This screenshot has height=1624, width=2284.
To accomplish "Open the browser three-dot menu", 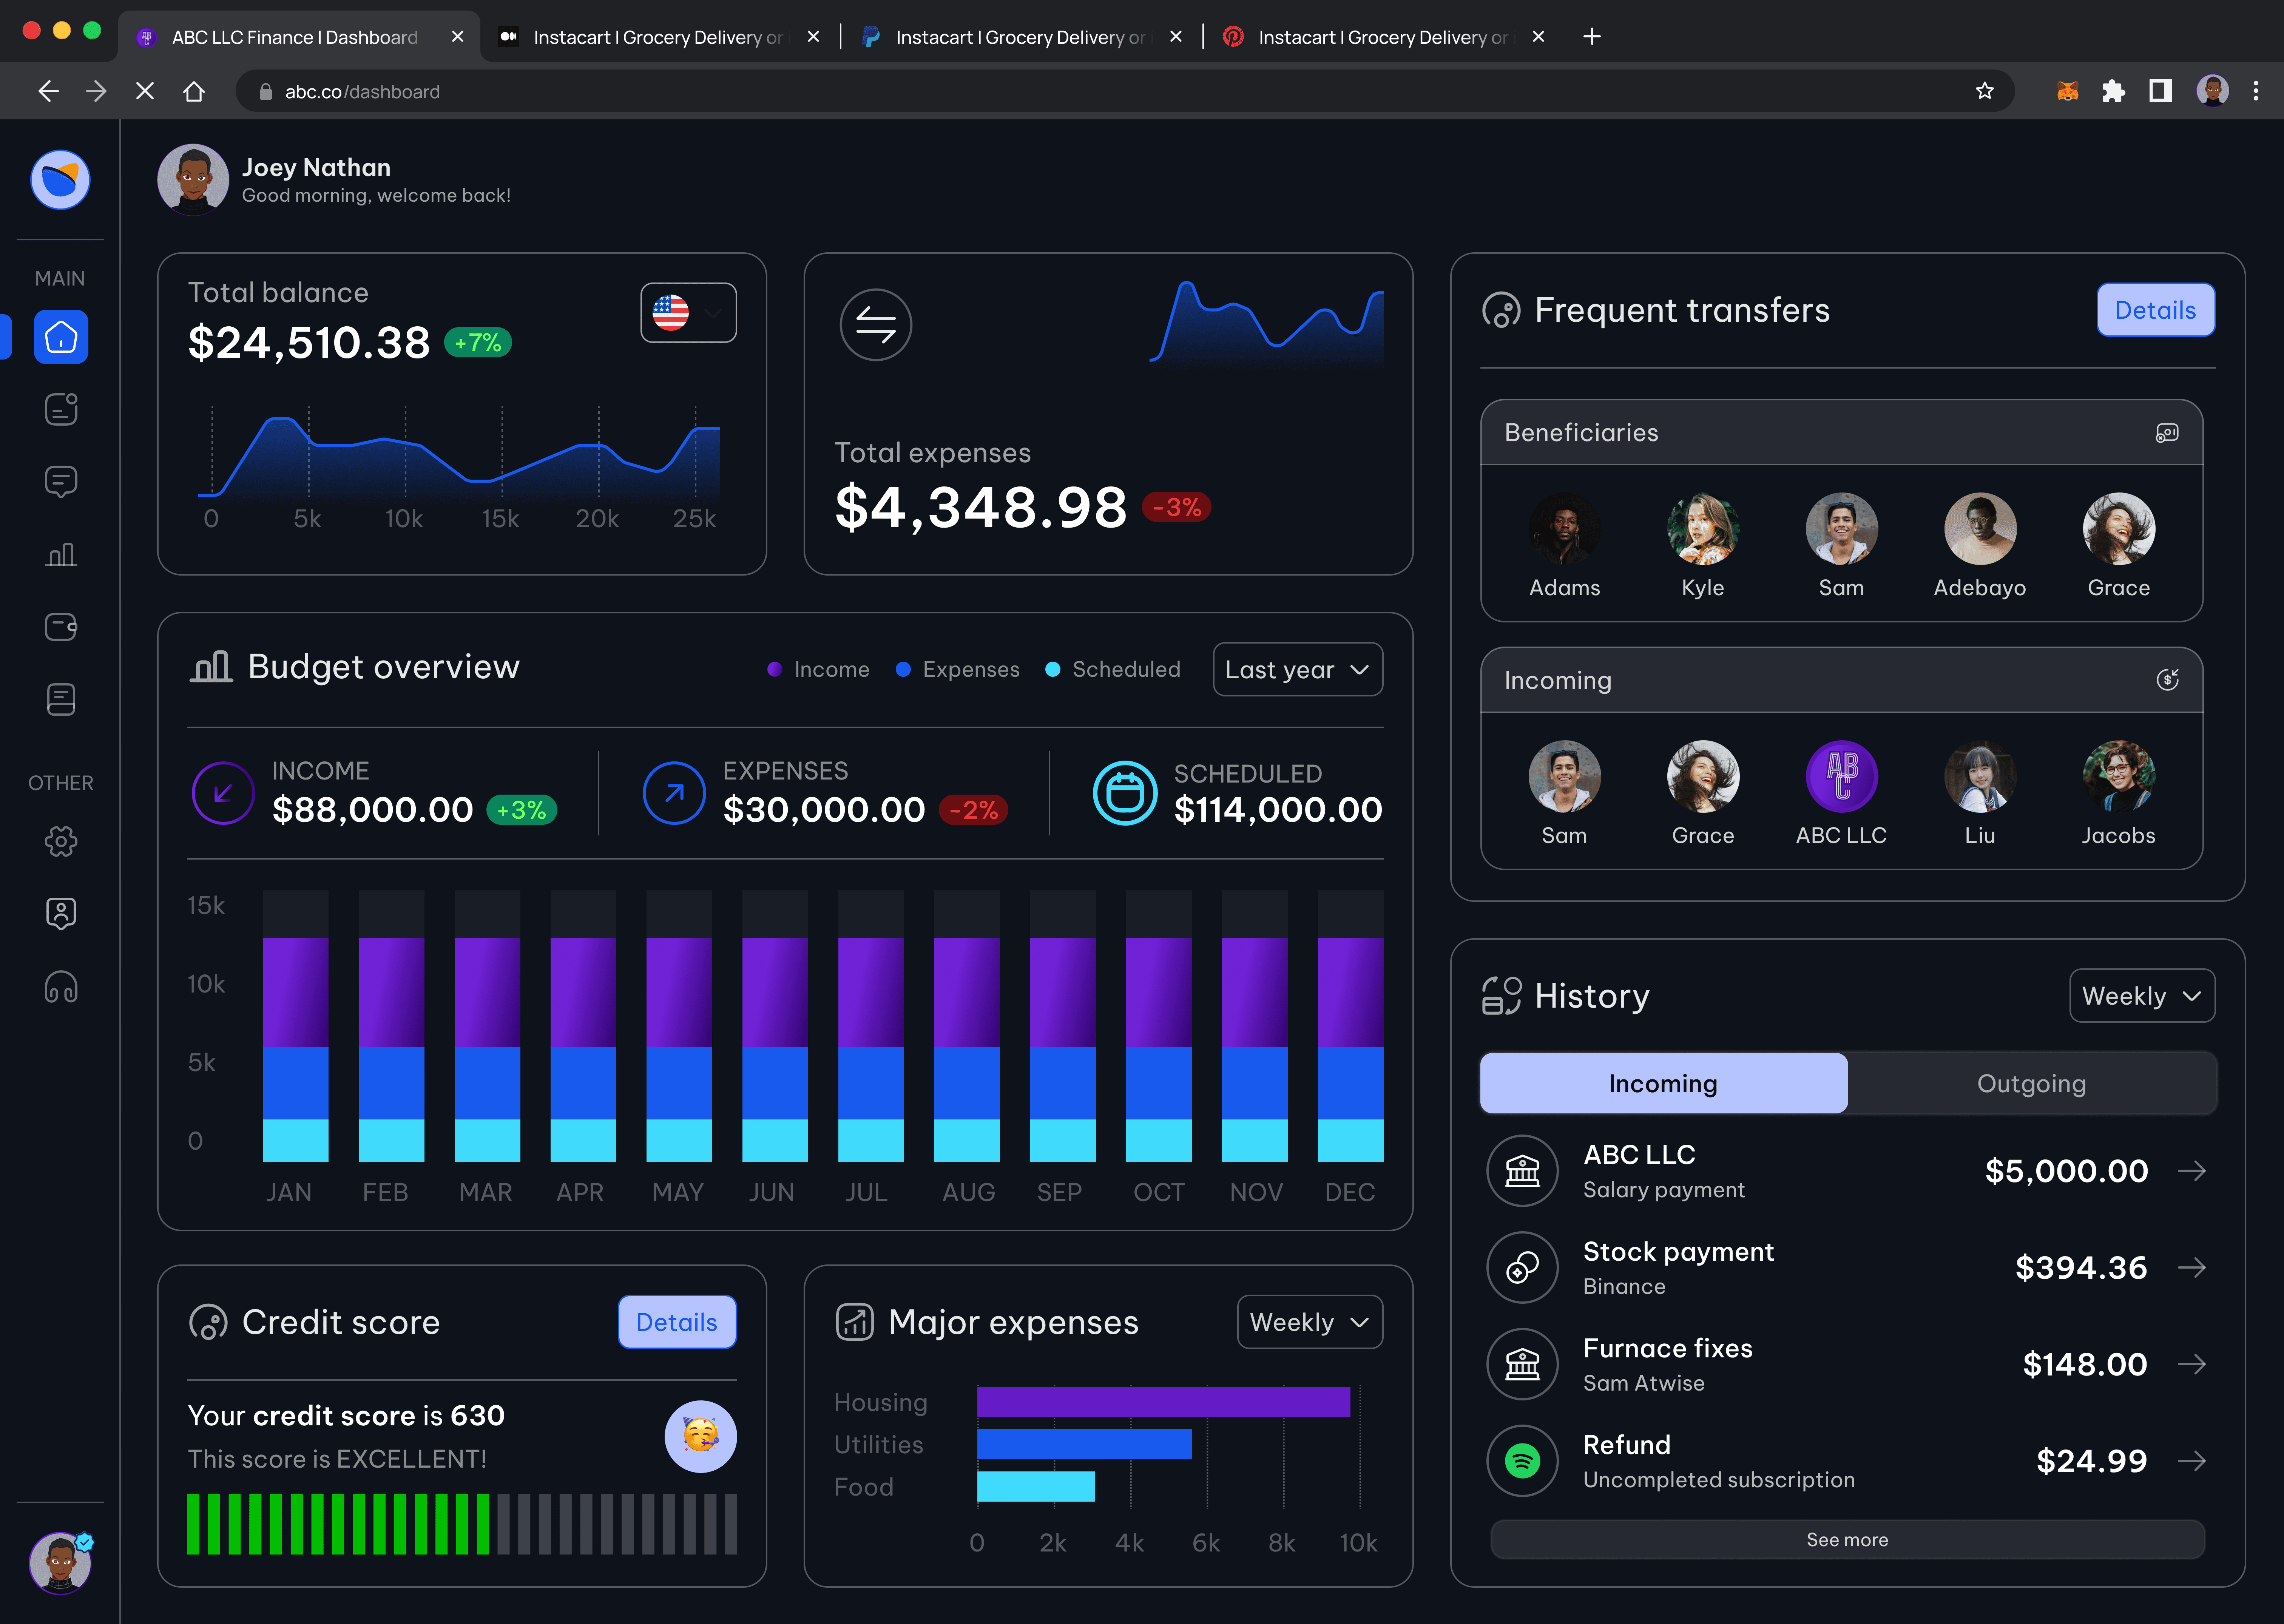I will (x=2256, y=91).
